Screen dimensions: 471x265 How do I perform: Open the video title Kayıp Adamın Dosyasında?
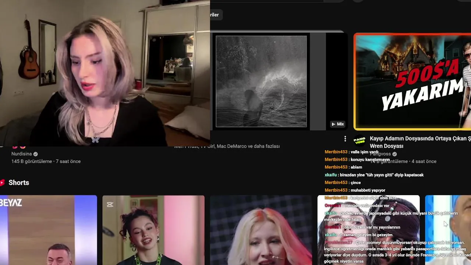pyautogui.click(x=420, y=142)
